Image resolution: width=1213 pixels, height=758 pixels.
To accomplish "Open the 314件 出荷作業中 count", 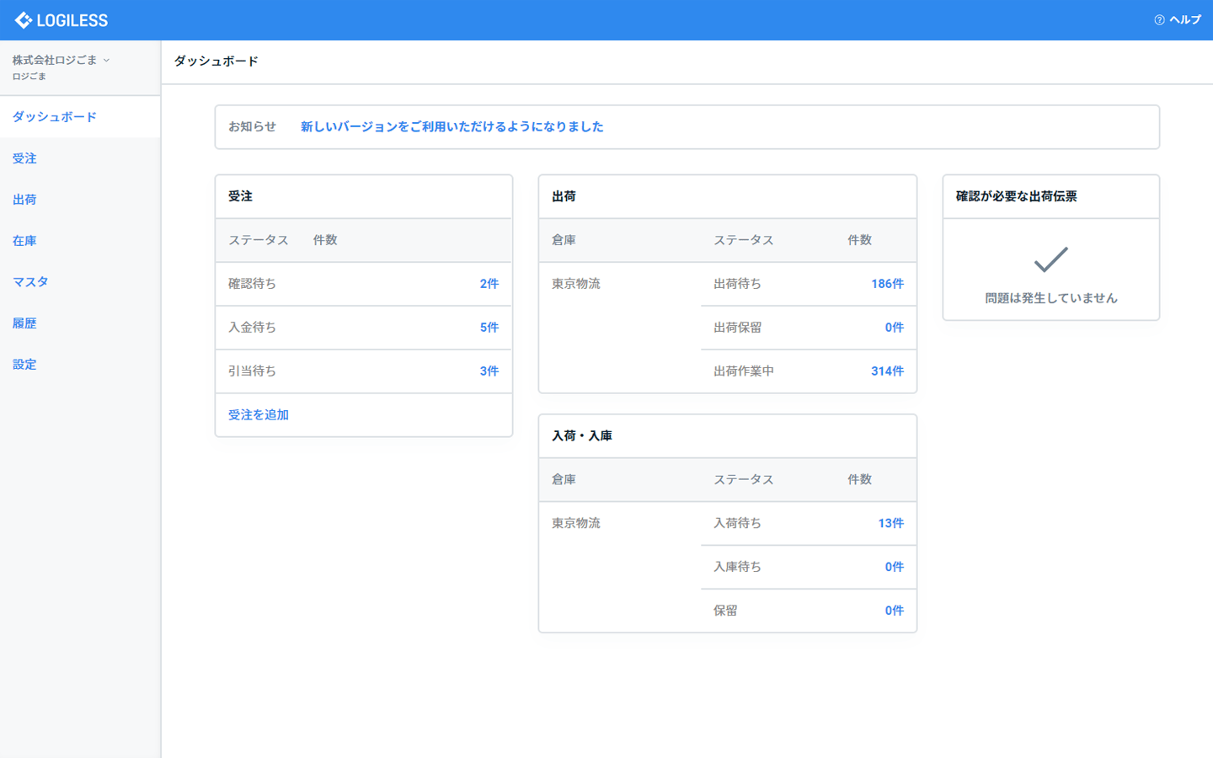I will point(887,371).
